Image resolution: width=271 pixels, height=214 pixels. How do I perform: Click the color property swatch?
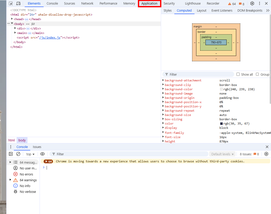click(221, 124)
